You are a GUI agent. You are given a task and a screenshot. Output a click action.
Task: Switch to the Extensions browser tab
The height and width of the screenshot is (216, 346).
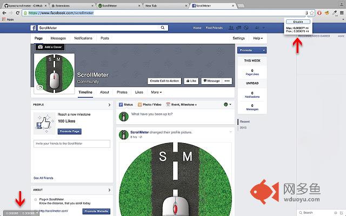tap(72, 5)
